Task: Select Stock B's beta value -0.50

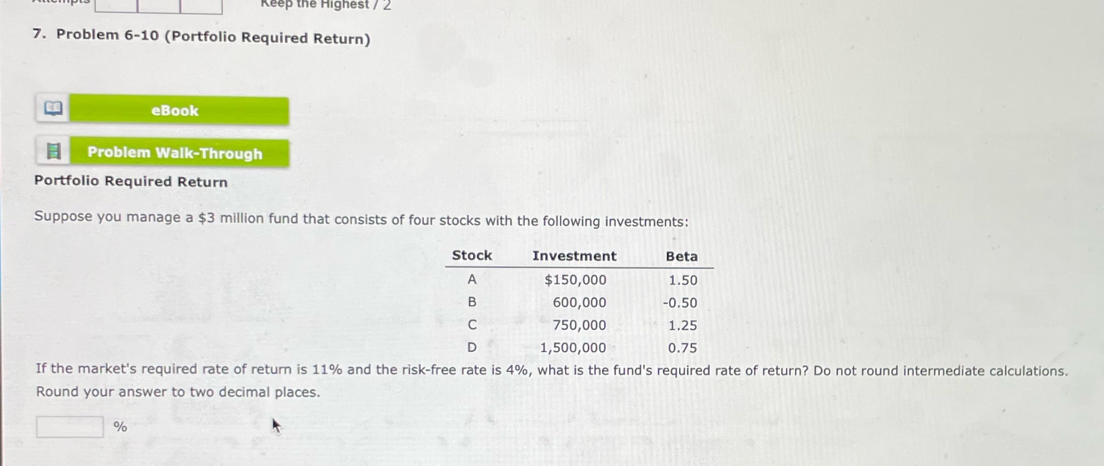Action: pos(680,302)
